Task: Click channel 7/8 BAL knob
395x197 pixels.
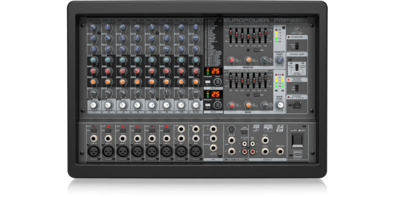Action: [x=181, y=93]
